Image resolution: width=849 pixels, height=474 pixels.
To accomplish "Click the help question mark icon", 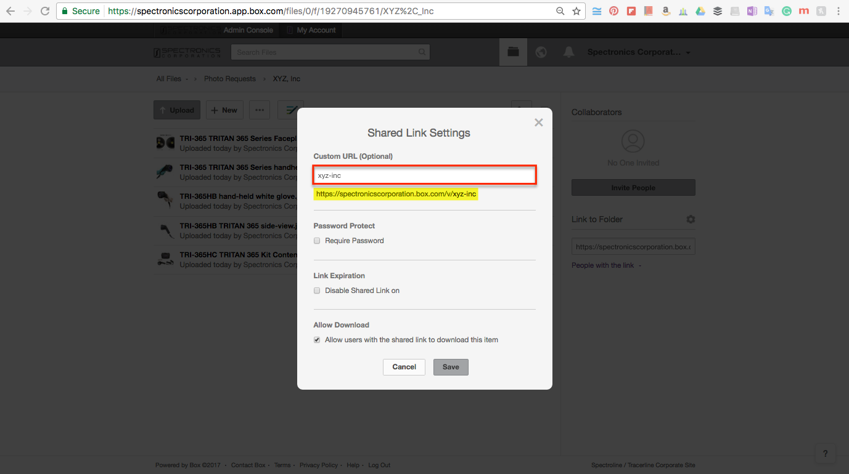I will click(826, 454).
